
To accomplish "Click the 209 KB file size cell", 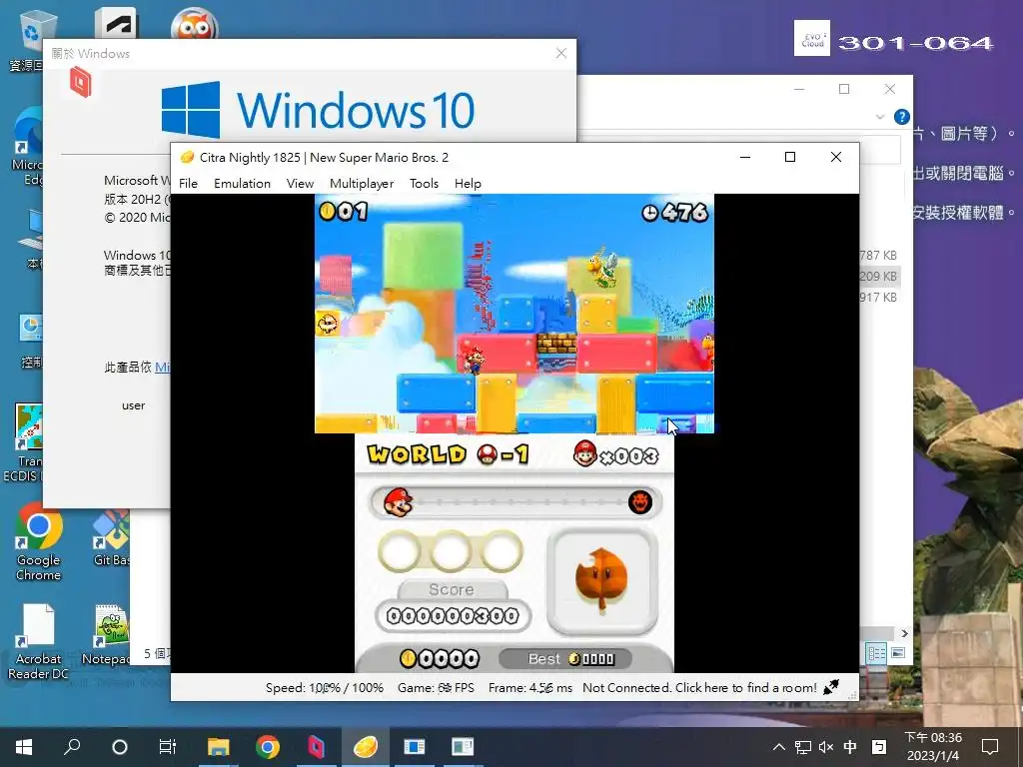I will click(878, 276).
